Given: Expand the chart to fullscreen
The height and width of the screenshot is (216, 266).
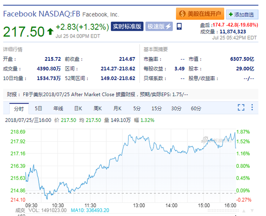Looking at the screenshot, I should (241, 107).
